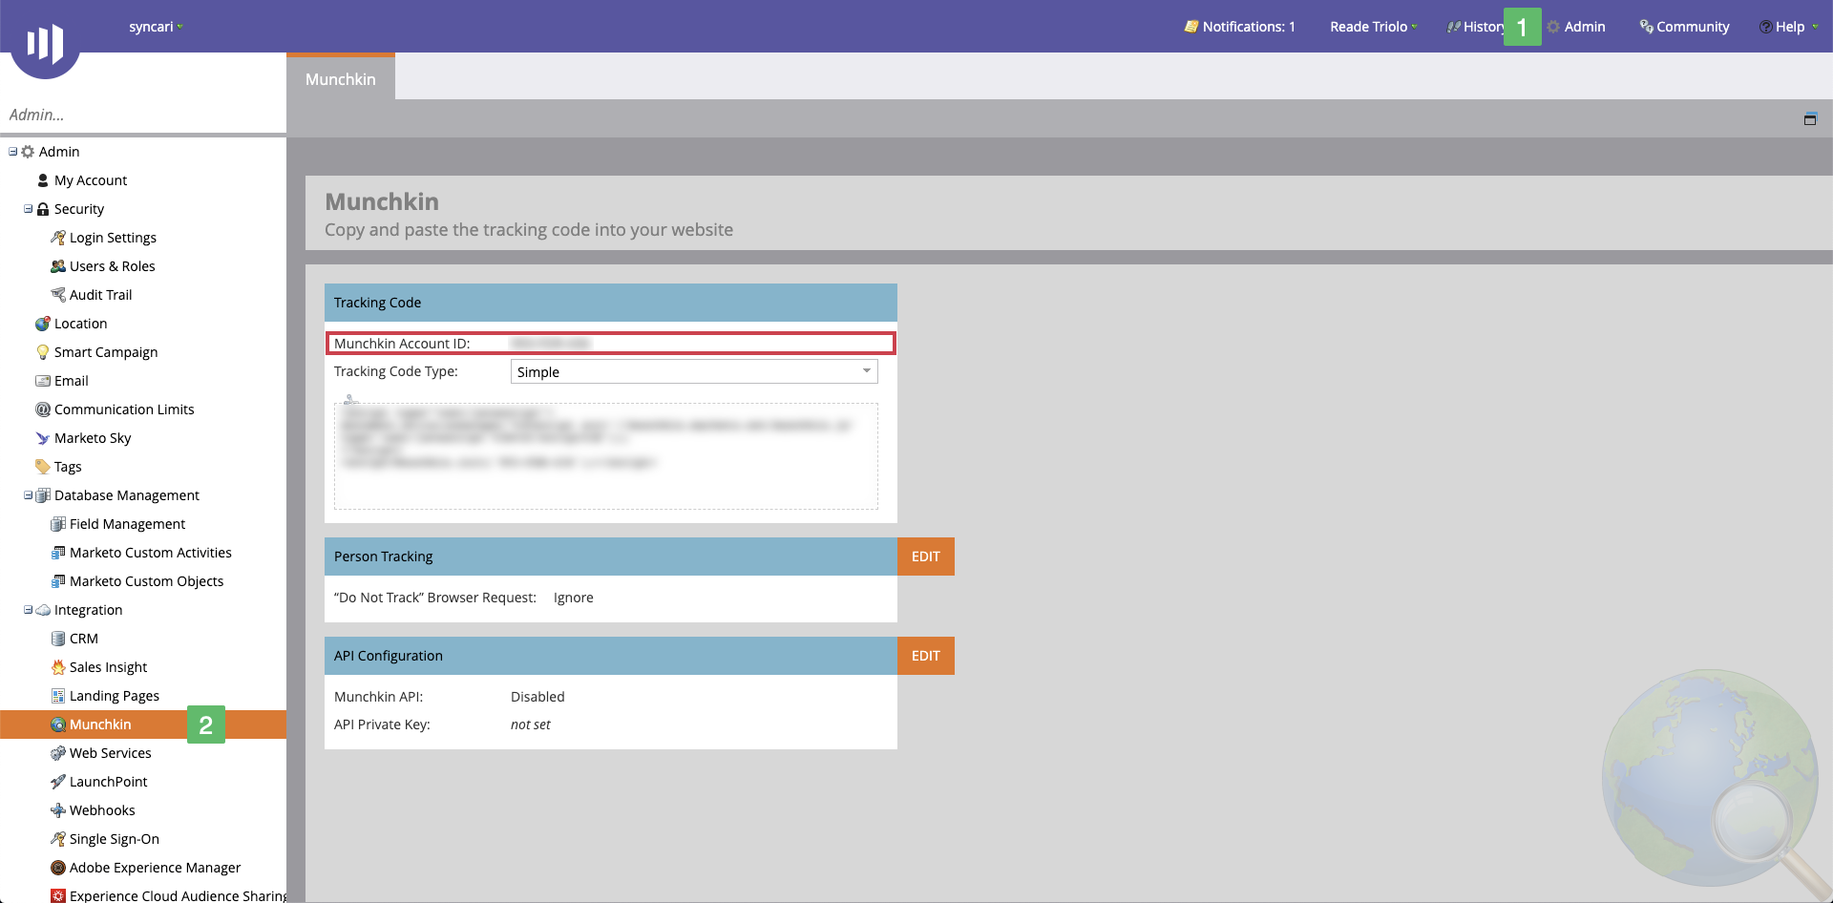Open the Email settings icon
This screenshot has height=903, width=1833.
tap(42, 380)
